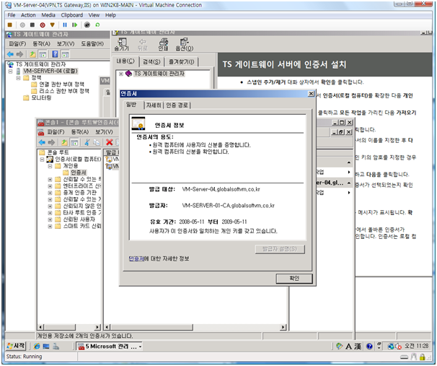Switch to 인증 경로 tab in certificate dialog

pyautogui.click(x=177, y=105)
